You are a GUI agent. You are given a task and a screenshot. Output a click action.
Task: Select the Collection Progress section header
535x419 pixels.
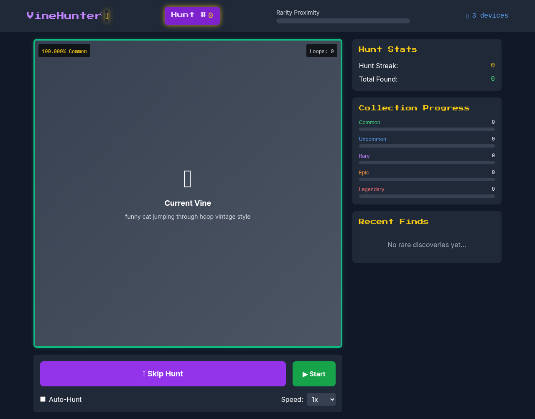tap(414, 107)
